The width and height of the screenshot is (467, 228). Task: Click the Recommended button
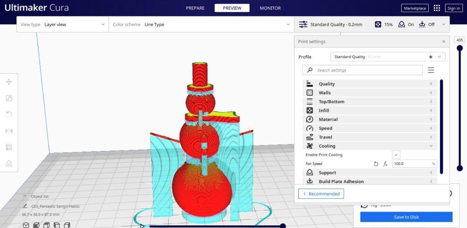pyautogui.click(x=321, y=194)
